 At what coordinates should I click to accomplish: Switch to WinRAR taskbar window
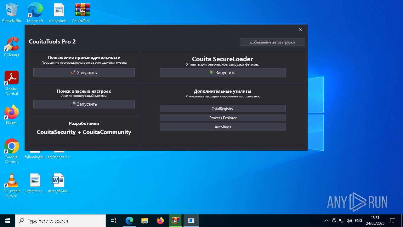pyautogui.click(x=176, y=221)
